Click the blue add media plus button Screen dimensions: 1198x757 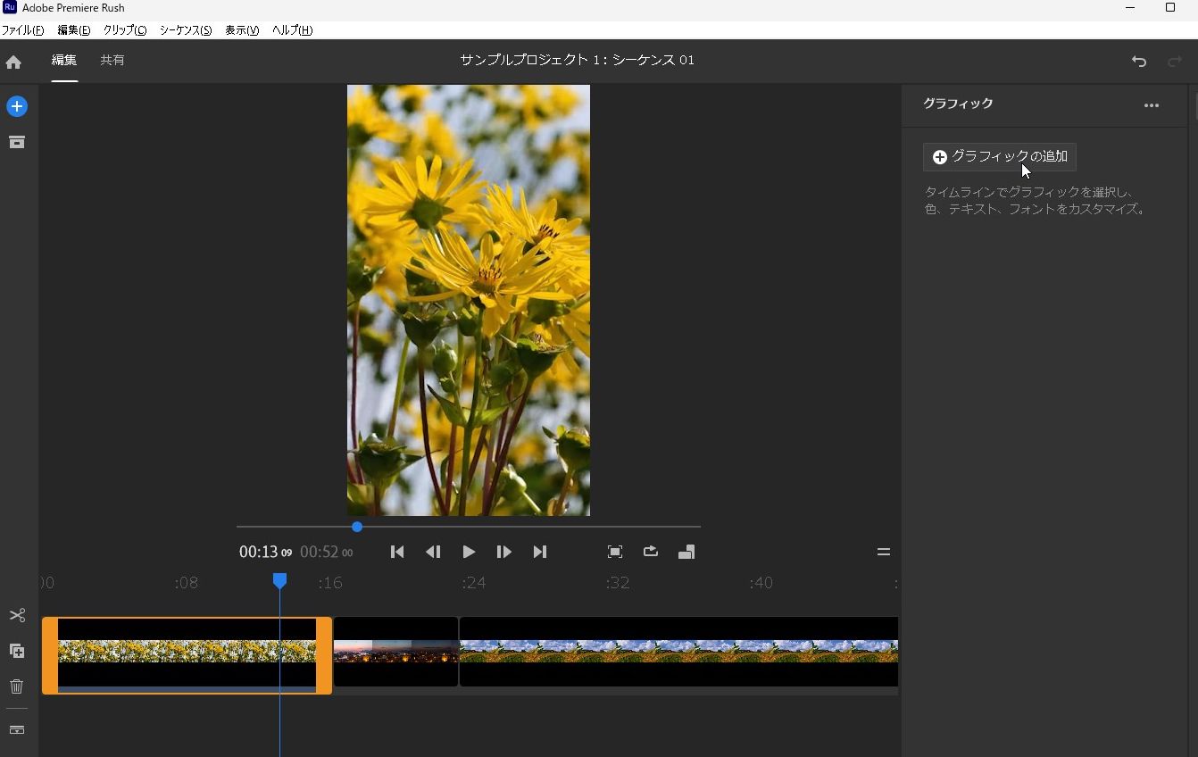pos(17,106)
